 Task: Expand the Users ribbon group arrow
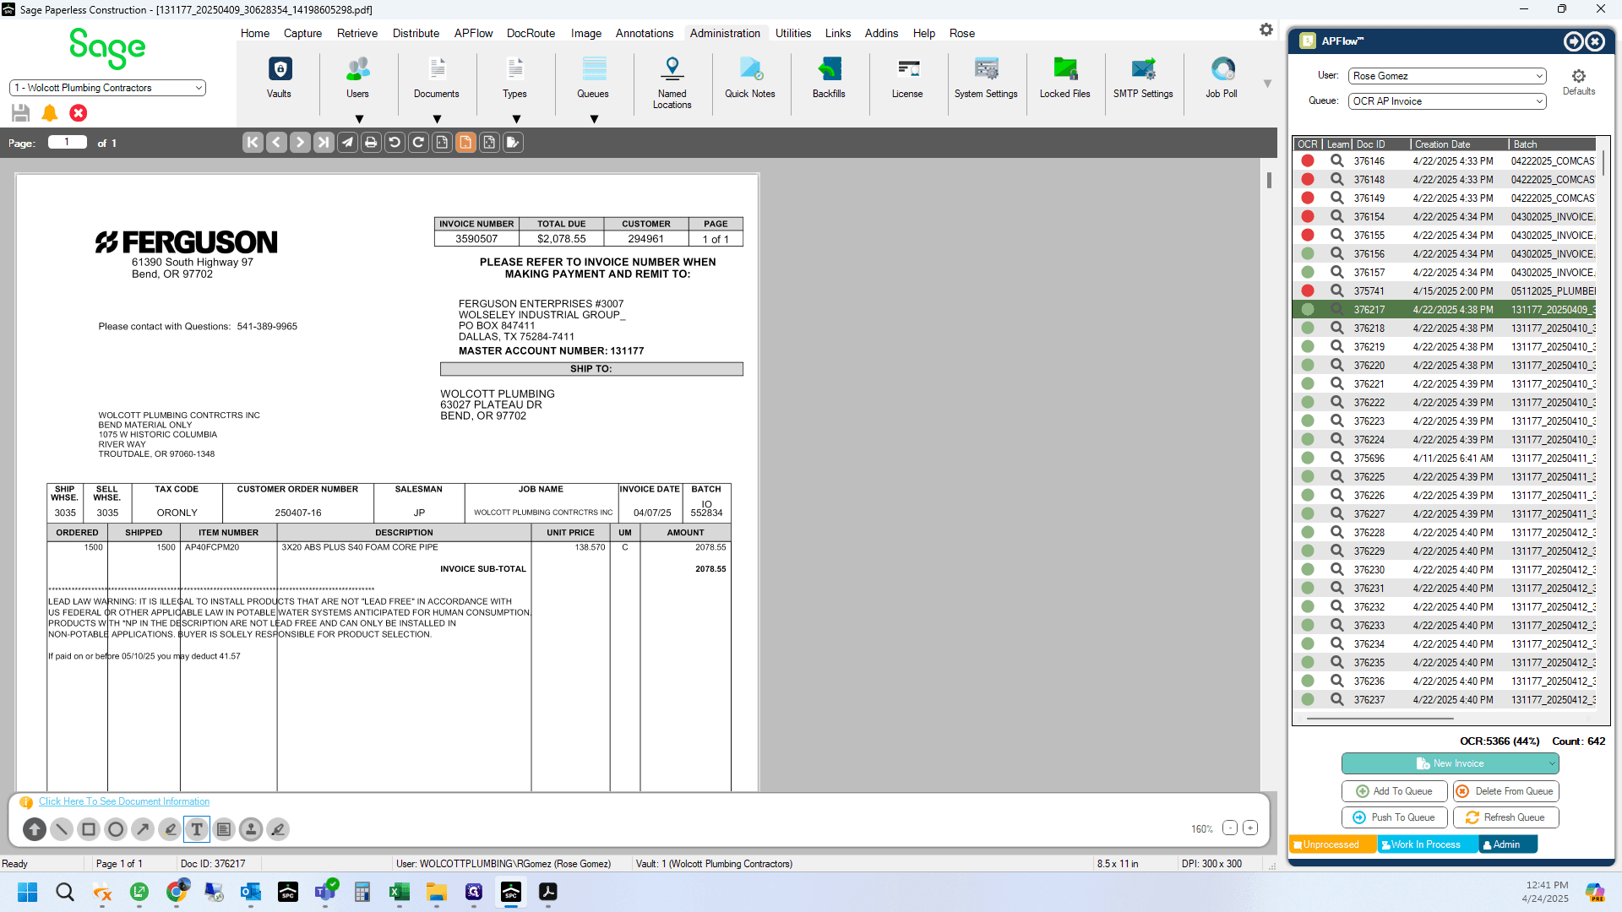[x=359, y=119]
